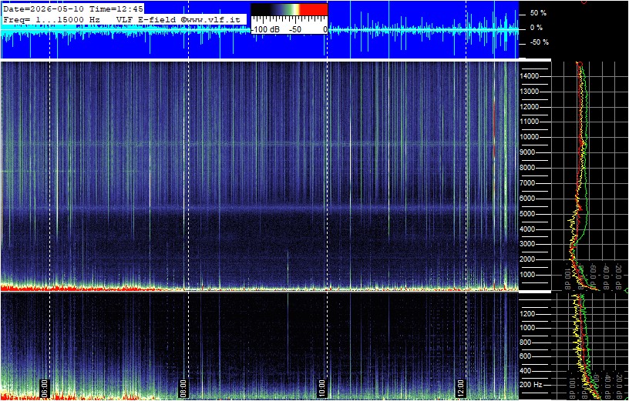Click the 1200 frequency axis label
The image size is (629, 401).
click(x=527, y=314)
